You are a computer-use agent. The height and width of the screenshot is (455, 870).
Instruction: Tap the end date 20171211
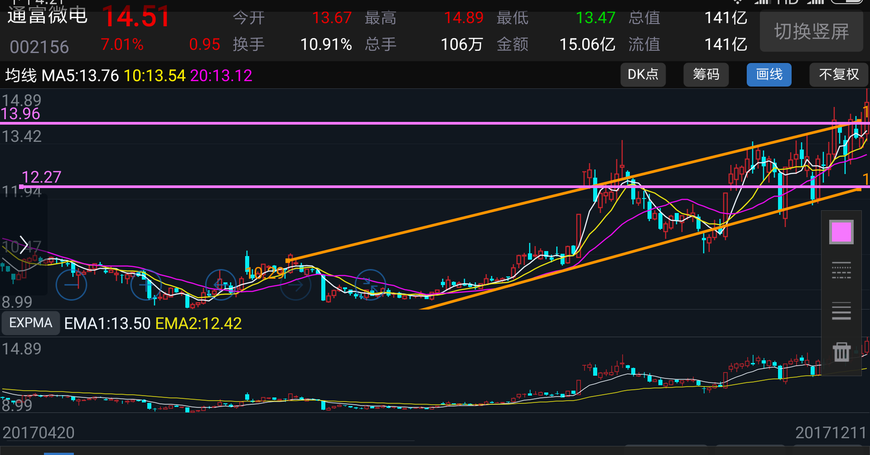[x=831, y=433]
